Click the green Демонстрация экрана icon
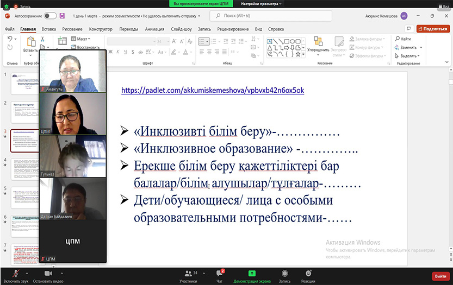The image size is (453, 285). (x=252, y=274)
